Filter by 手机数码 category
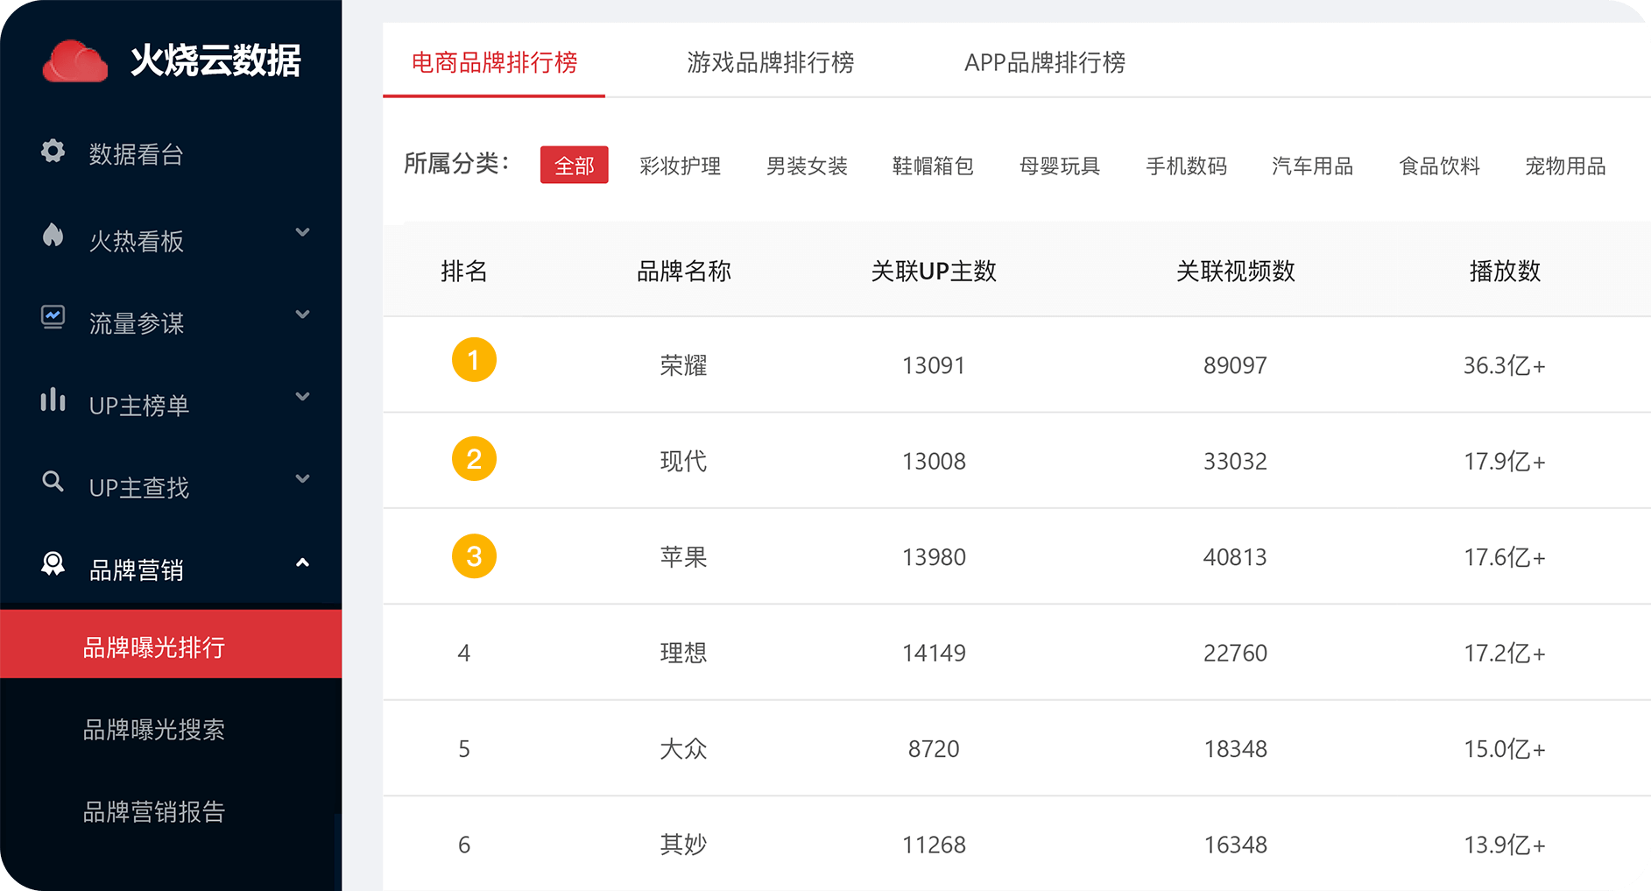Image resolution: width=1651 pixels, height=891 pixels. (1186, 166)
